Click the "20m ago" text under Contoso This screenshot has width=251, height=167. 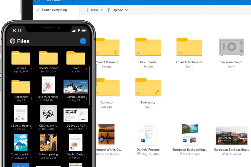tap(106, 107)
